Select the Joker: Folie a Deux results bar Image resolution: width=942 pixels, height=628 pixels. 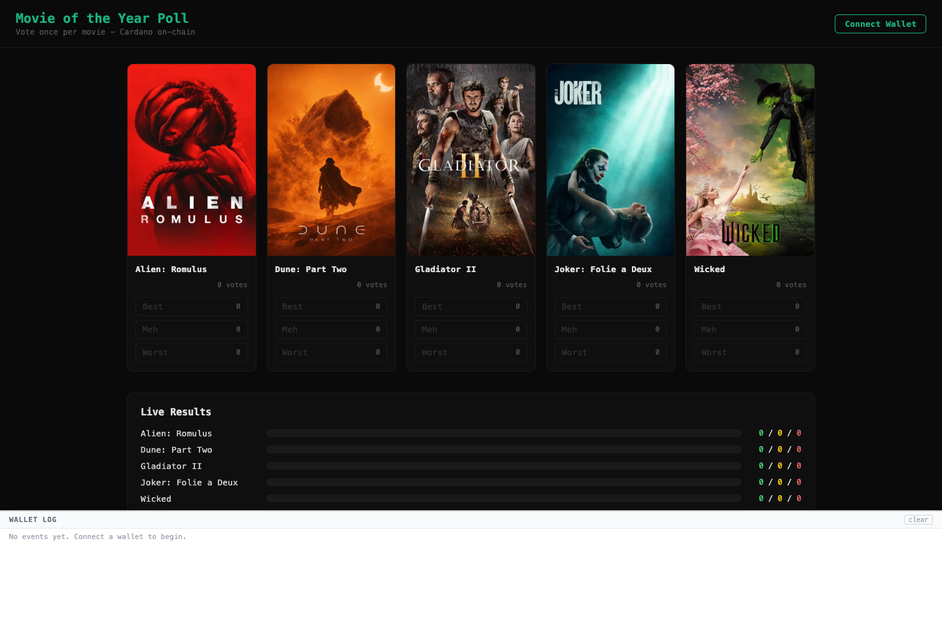[504, 482]
